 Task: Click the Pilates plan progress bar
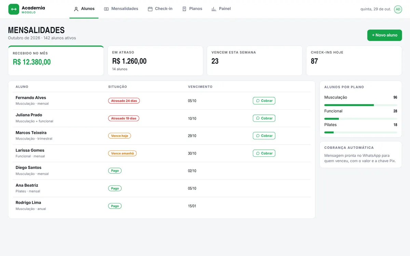tap(361, 132)
